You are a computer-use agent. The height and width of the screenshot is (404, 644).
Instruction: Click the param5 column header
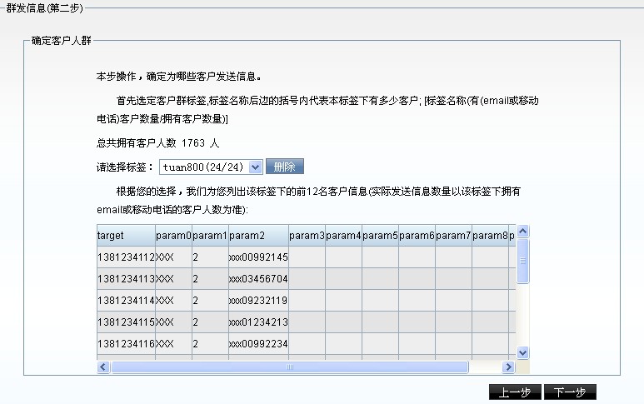coord(380,236)
